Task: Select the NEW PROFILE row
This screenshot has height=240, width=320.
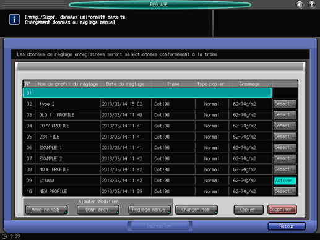Action: click(x=147, y=191)
